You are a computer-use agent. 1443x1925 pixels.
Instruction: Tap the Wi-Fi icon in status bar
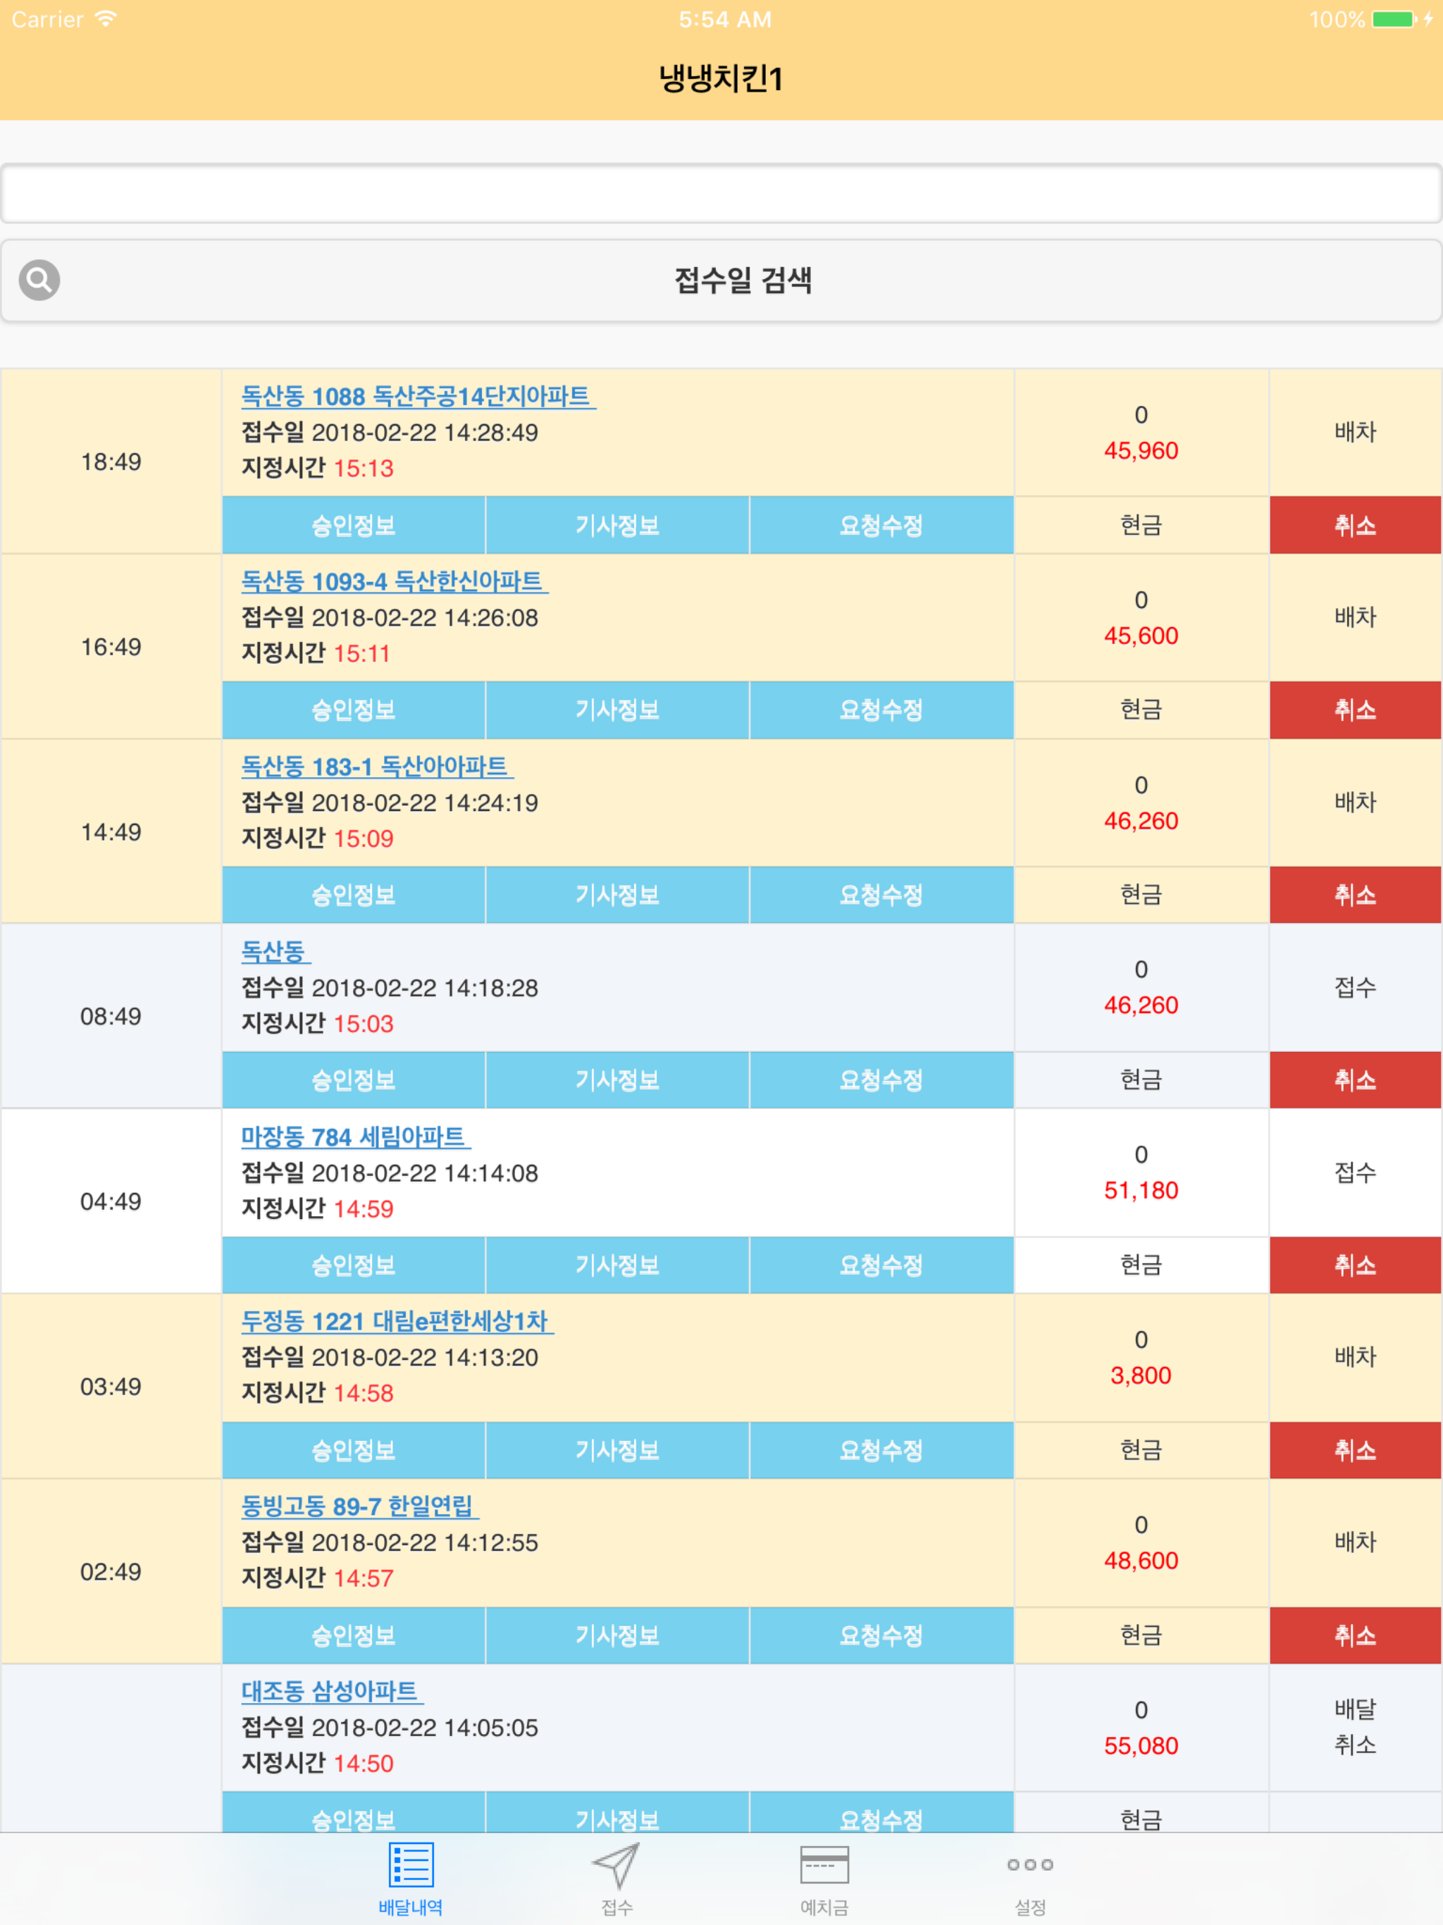tap(105, 18)
